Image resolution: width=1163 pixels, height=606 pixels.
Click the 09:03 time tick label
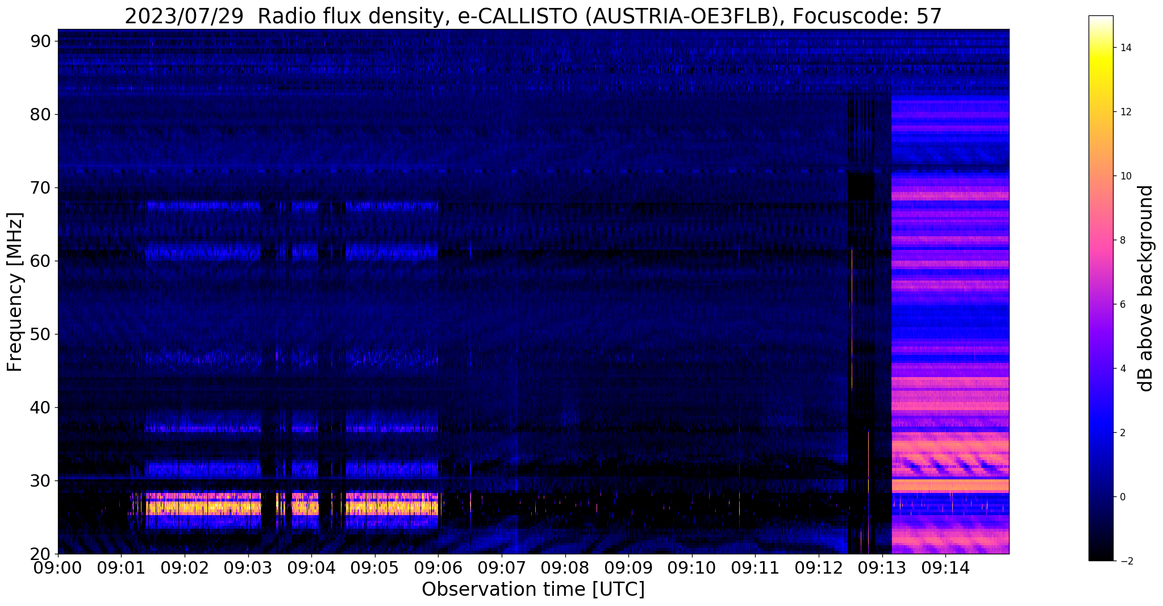coord(248,567)
